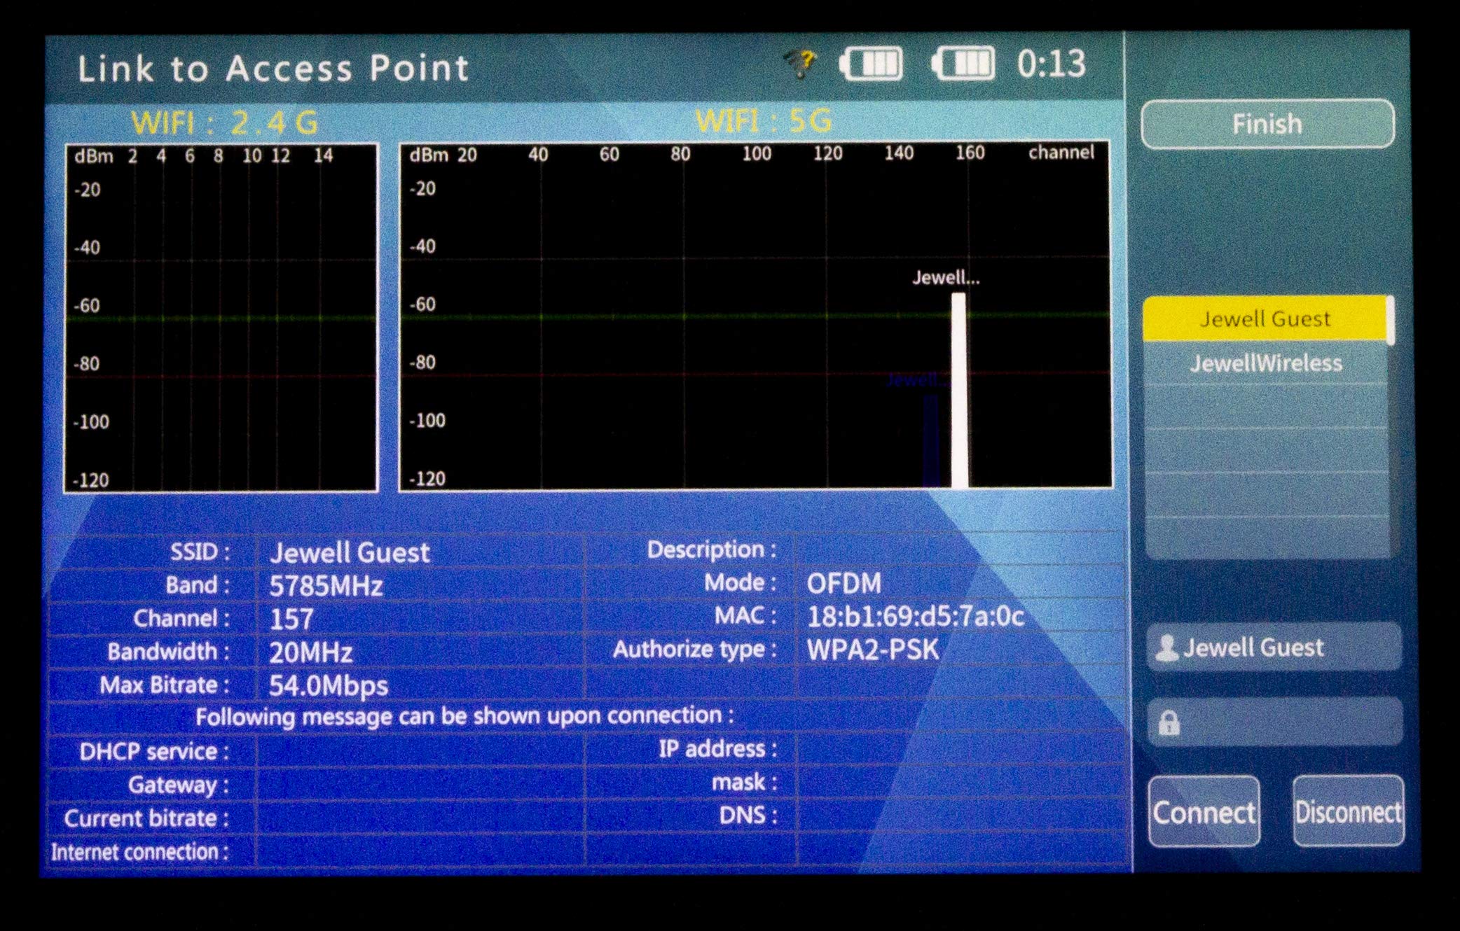Click the user icon beside Jewell Guest field
The image size is (1460, 931).
(x=1166, y=648)
